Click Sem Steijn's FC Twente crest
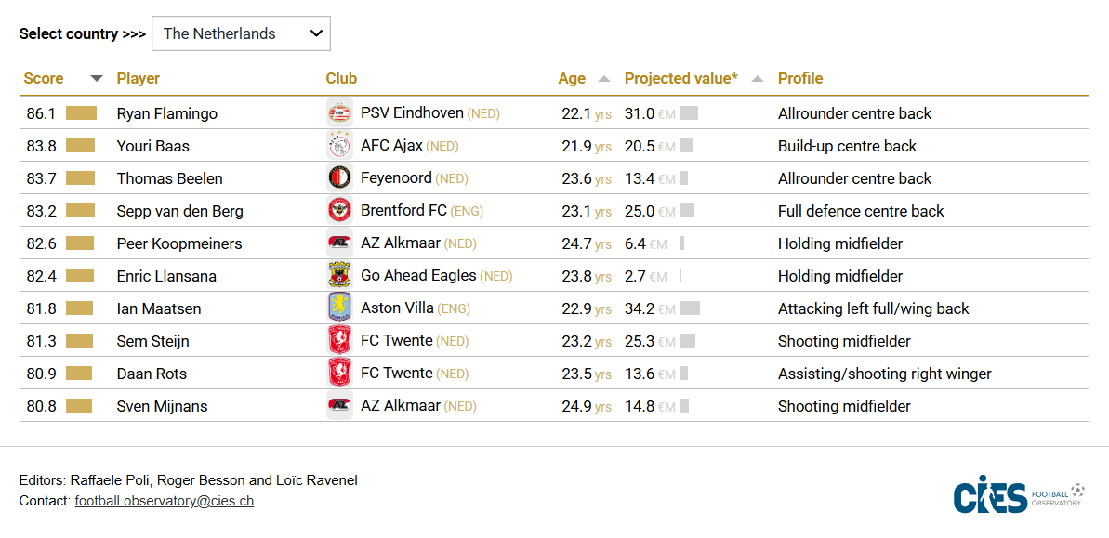The height and width of the screenshot is (538, 1109). point(339,341)
